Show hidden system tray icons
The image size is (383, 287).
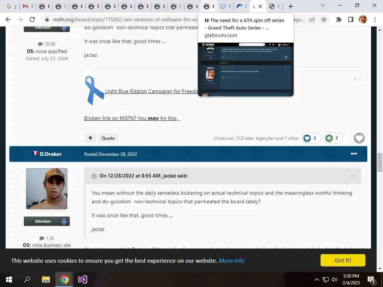tap(316, 280)
